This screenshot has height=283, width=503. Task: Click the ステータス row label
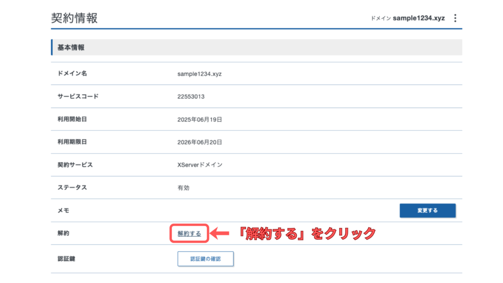(72, 187)
